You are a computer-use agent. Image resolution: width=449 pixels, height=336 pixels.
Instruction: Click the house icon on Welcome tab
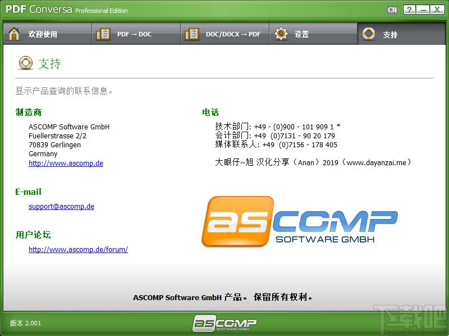[x=14, y=34]
